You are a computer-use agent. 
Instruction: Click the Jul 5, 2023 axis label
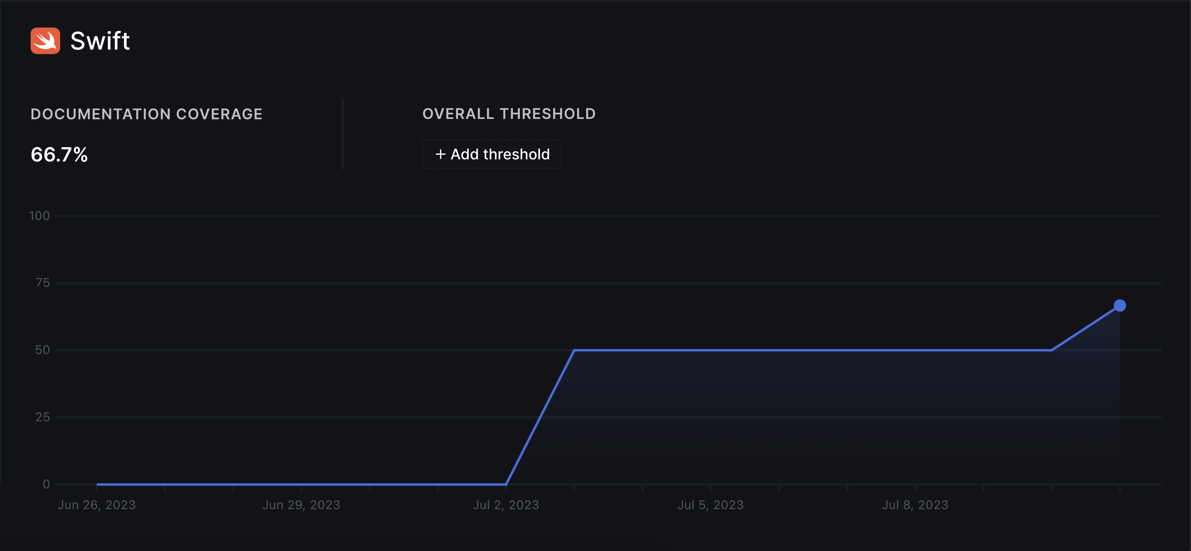click(x=711, y=505)
